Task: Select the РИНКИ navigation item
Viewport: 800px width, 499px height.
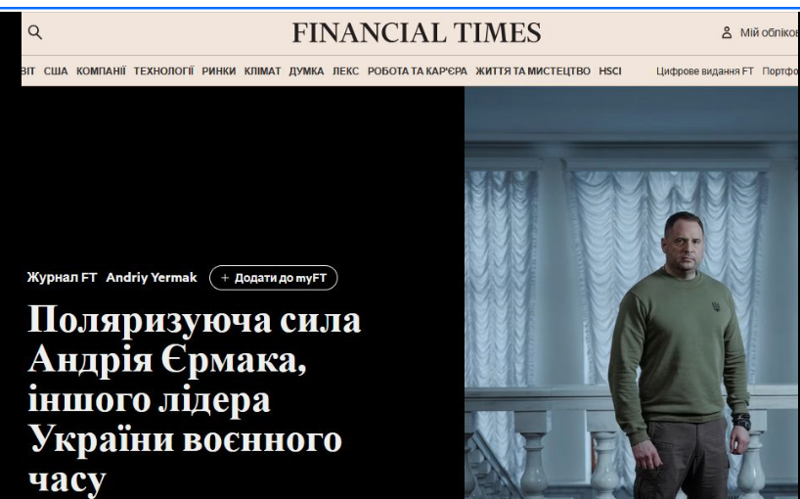Action: pyautogui.click(x=219, y=70)
